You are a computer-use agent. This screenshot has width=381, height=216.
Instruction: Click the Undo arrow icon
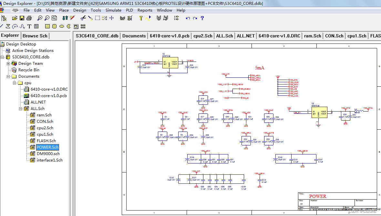187,18
